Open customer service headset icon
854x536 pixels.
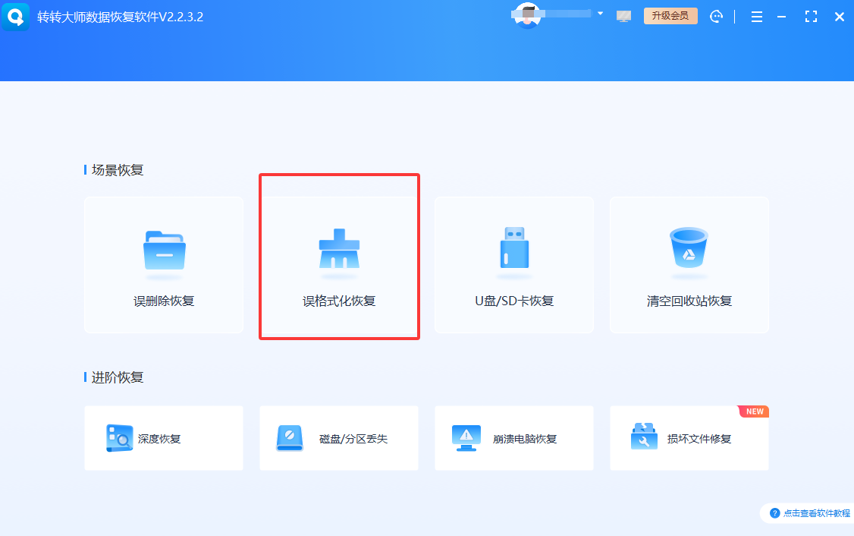(716, 17)
